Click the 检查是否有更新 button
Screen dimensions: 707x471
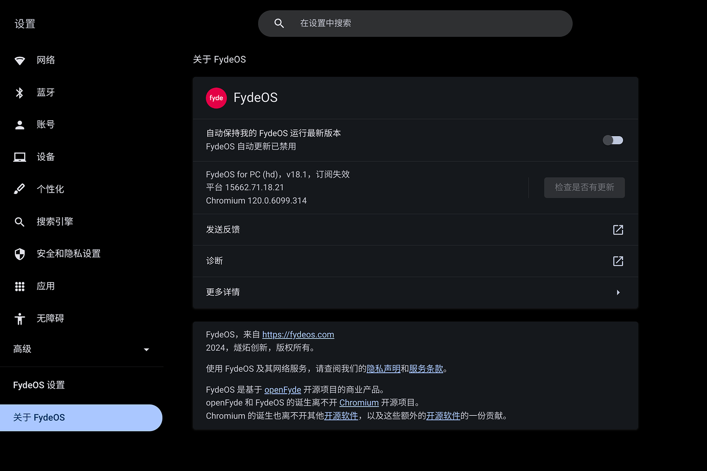[x=584, y=187]
